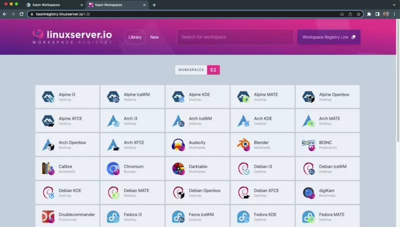Open the Doublecommander workspace icon

(x=48, y=217)
